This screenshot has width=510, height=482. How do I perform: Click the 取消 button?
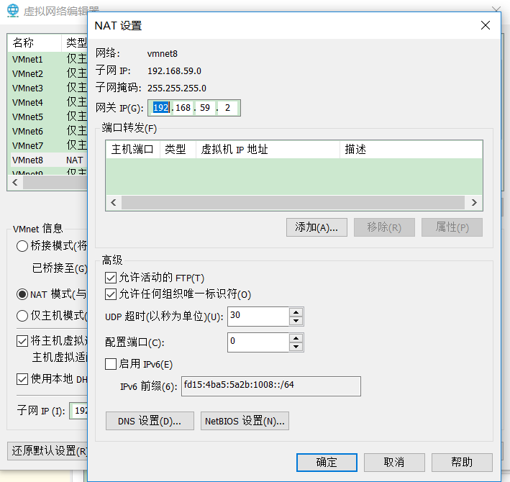coord(394,462)
